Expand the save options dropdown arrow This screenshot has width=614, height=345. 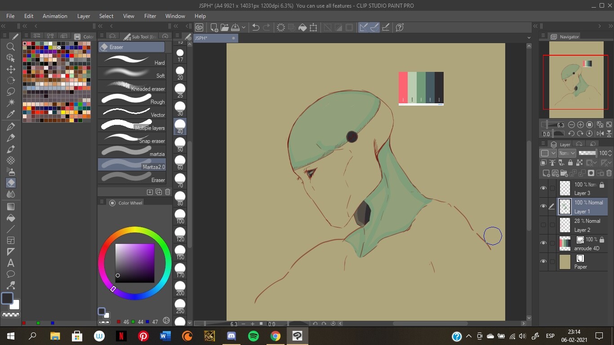tap(244, 27)
